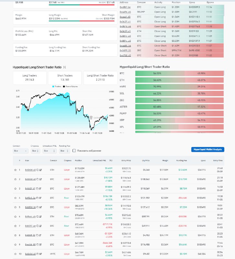The width and height of the screenshot is (235, 259).
Task: Select the HYPE row in ratio list
Action: (172, 87)
